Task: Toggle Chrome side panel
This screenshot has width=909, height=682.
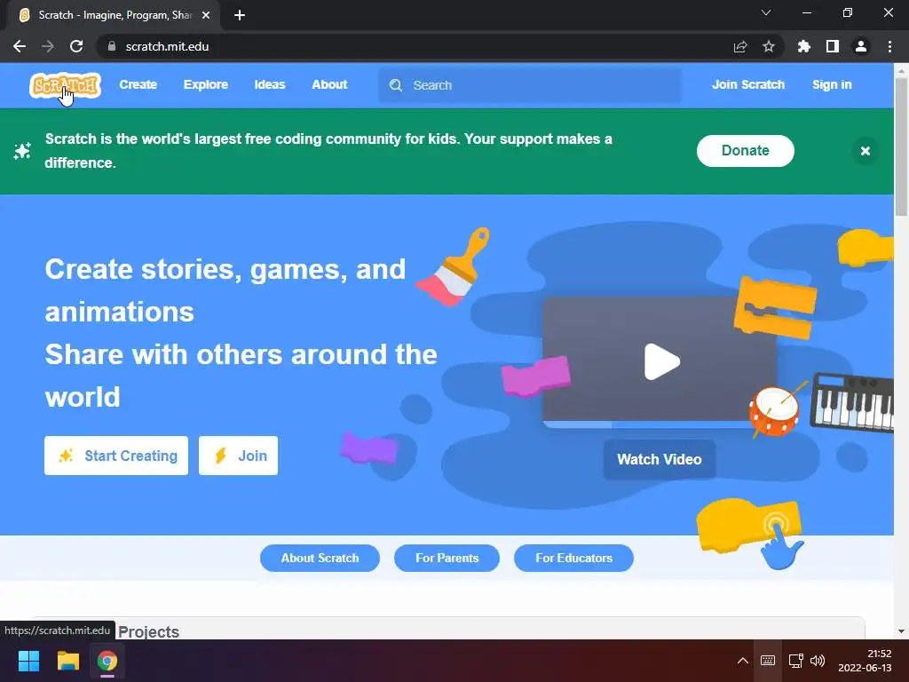Action: (833, 46)
